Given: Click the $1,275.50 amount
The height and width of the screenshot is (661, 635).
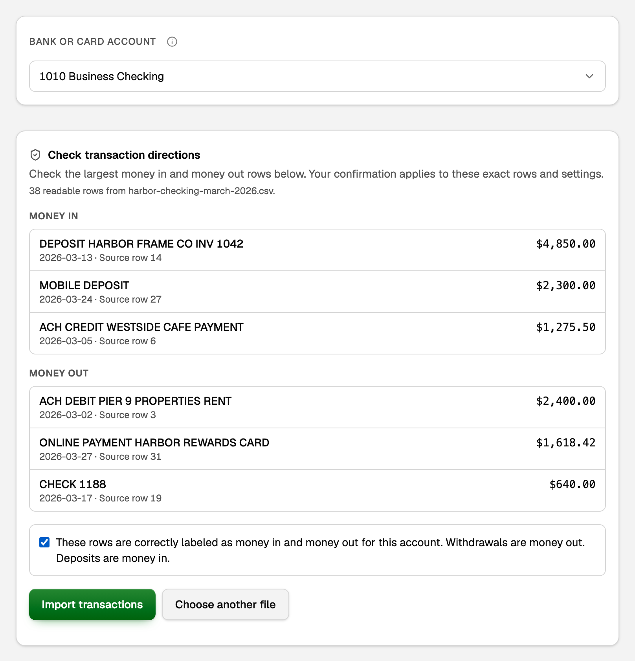Looking at the screenshot, I should pos(566,327).
